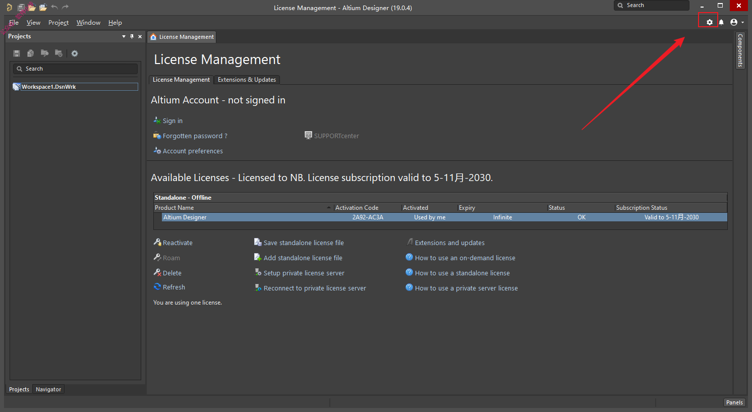Open Account preferences link

193,151
